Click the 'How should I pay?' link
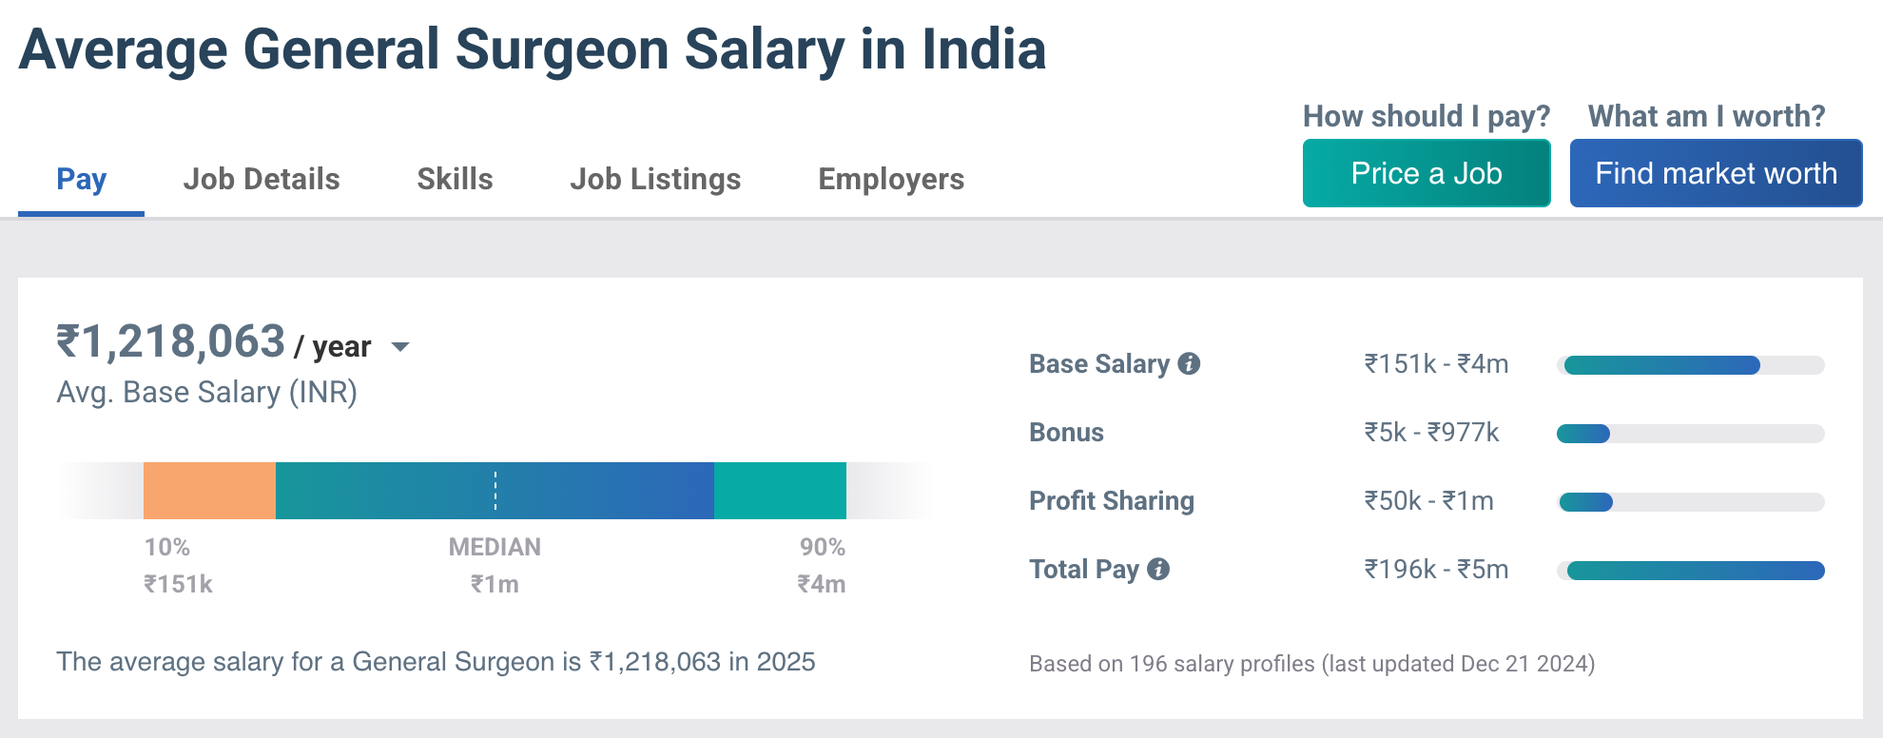1883x738 pixels. 1426,115
